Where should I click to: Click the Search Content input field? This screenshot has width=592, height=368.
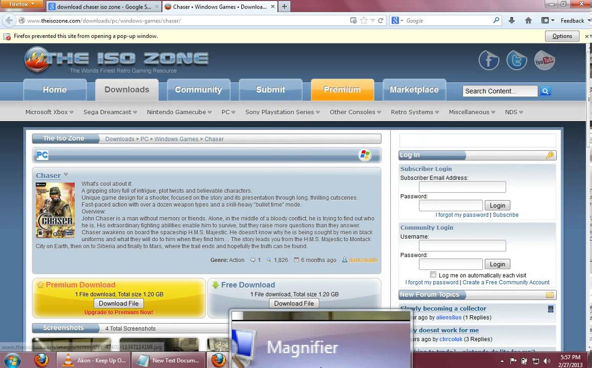(x=500, y=91)
